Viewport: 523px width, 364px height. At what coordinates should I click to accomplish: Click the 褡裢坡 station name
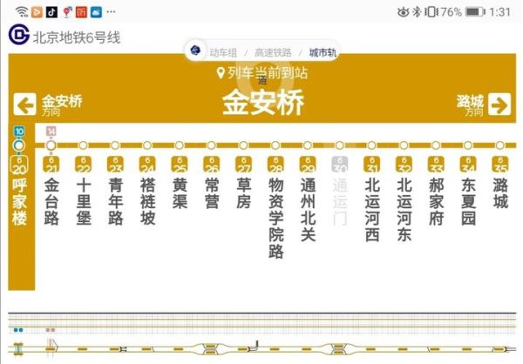(x=147, y=202)
